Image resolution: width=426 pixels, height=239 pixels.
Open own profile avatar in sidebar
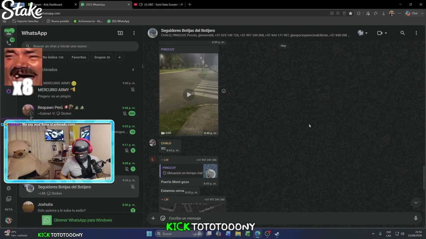[9, 220]
